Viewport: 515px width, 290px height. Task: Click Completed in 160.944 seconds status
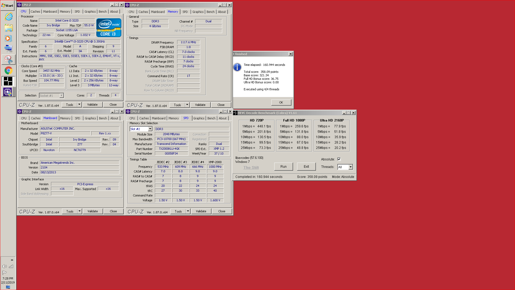pos(259,177)
